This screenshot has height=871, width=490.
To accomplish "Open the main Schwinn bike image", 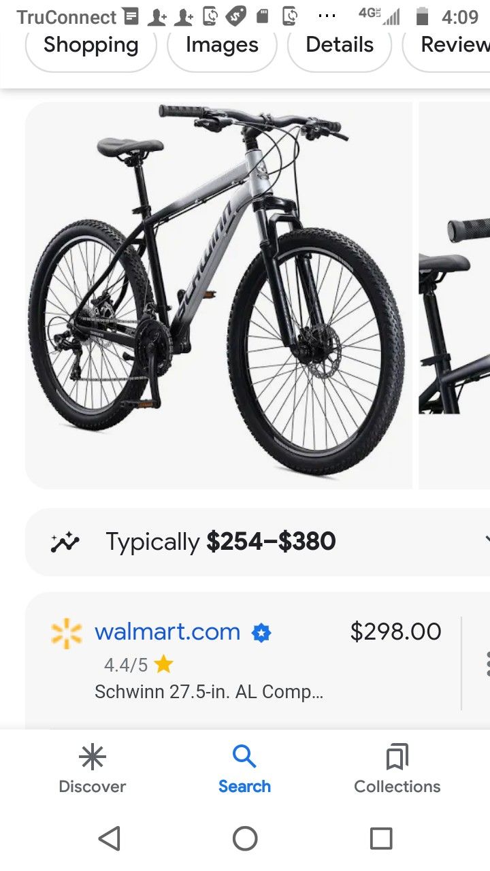I will [x=218, y=295].
